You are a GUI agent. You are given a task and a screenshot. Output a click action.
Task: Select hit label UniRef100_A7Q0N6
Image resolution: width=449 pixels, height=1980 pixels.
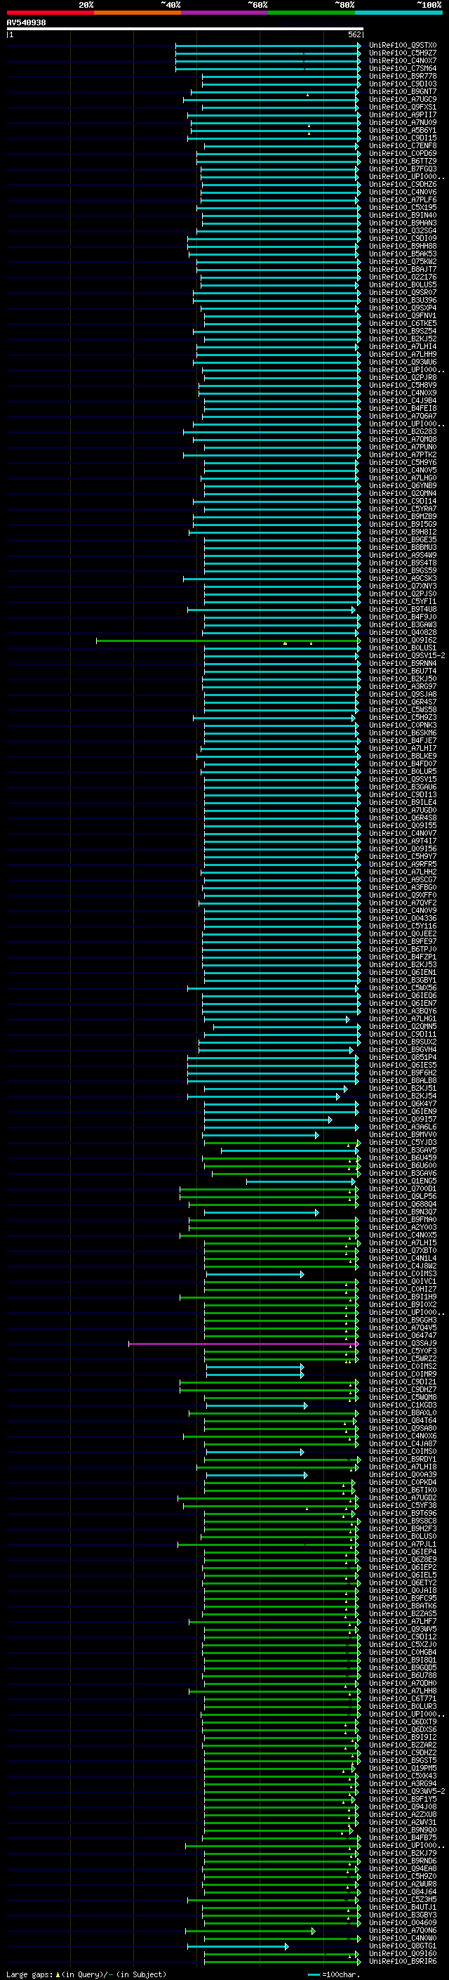(402, 1930)
